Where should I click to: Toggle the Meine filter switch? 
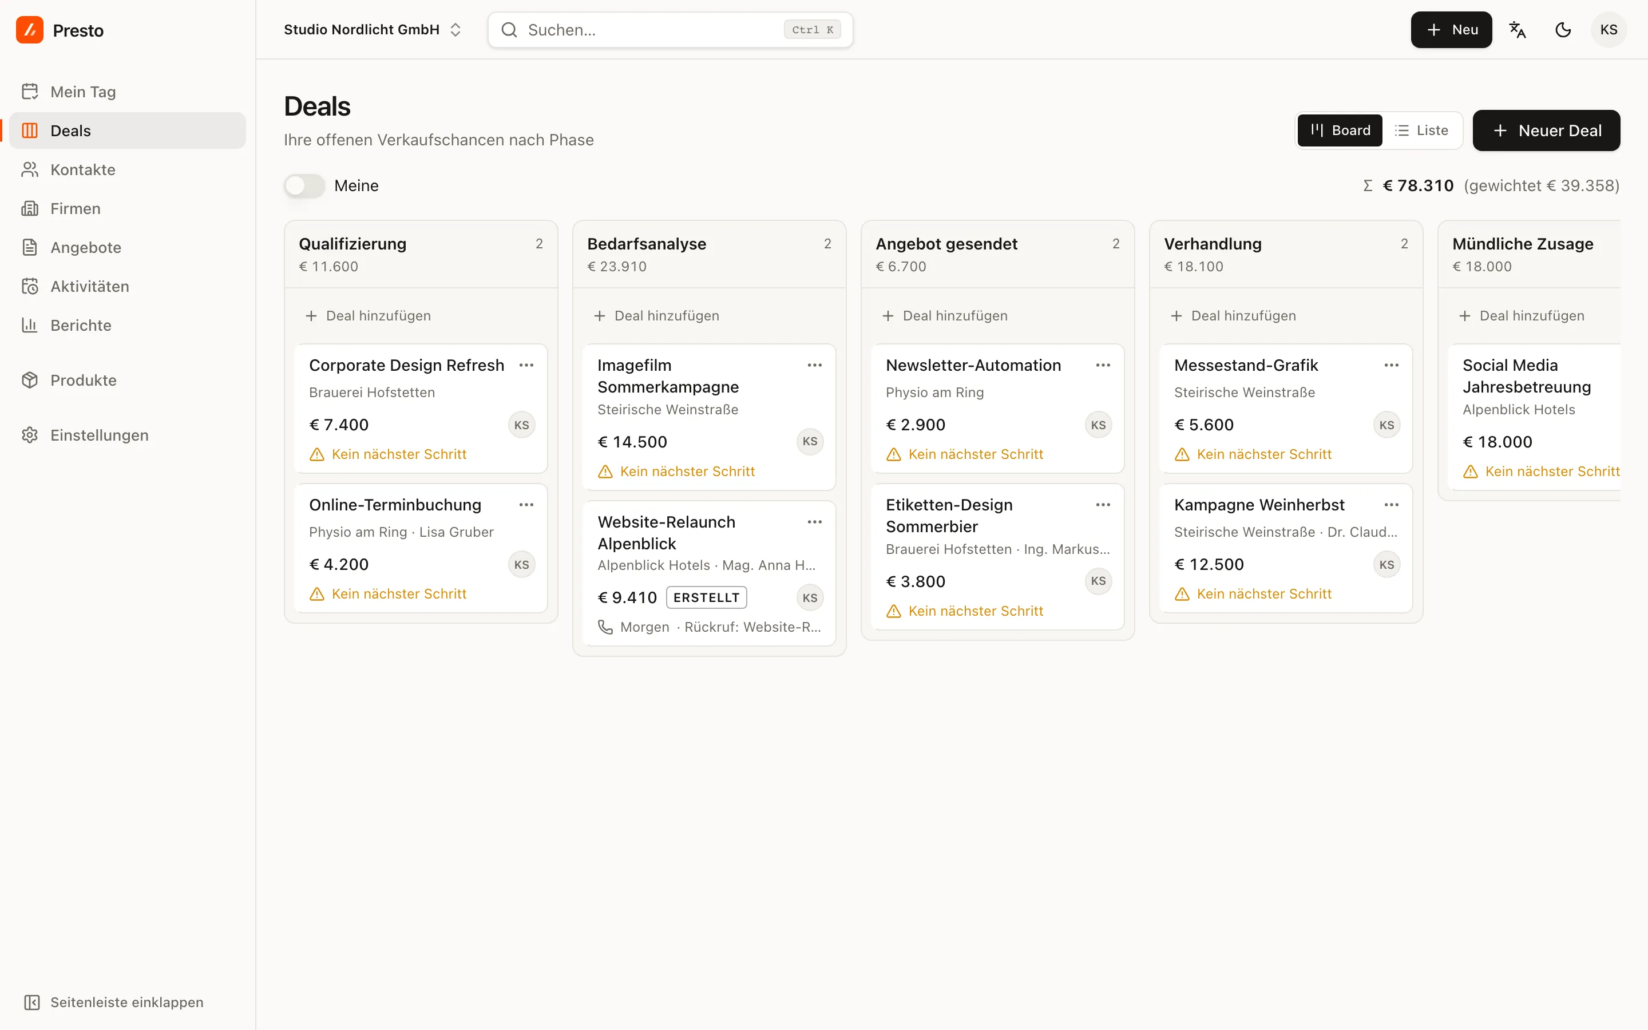coord(304,185)
